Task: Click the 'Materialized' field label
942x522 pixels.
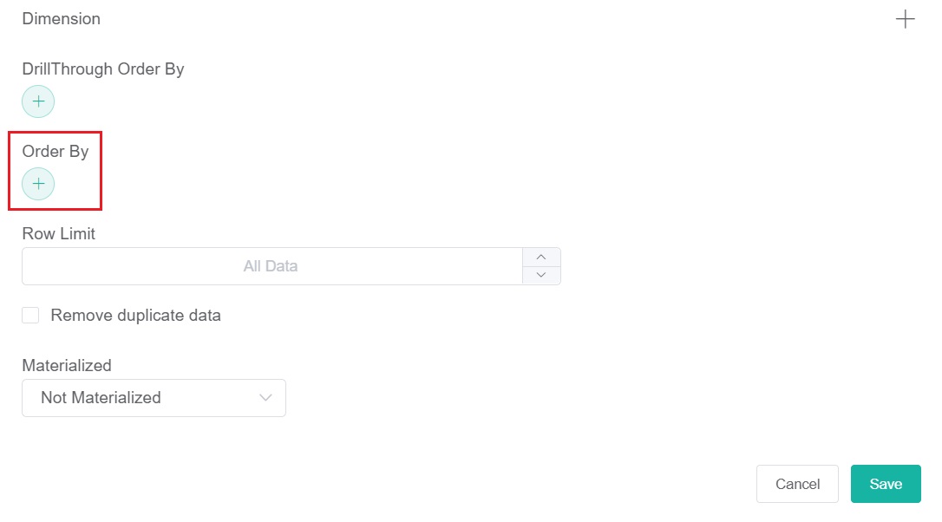Action: coord(67,366)
